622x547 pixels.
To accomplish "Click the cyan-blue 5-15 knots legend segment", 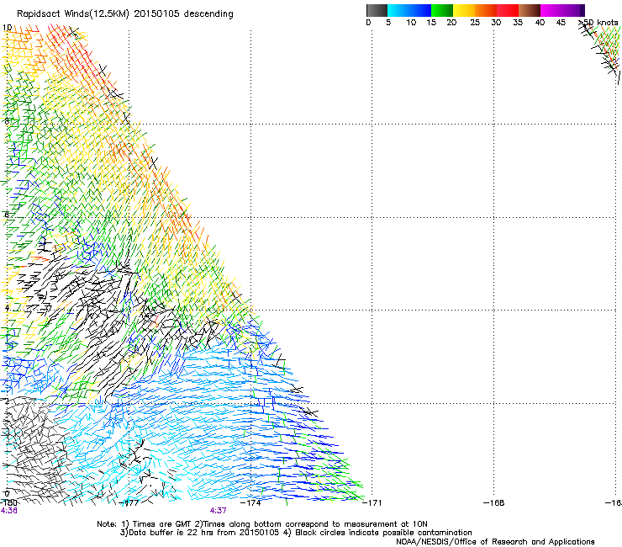I will point(409,10).
